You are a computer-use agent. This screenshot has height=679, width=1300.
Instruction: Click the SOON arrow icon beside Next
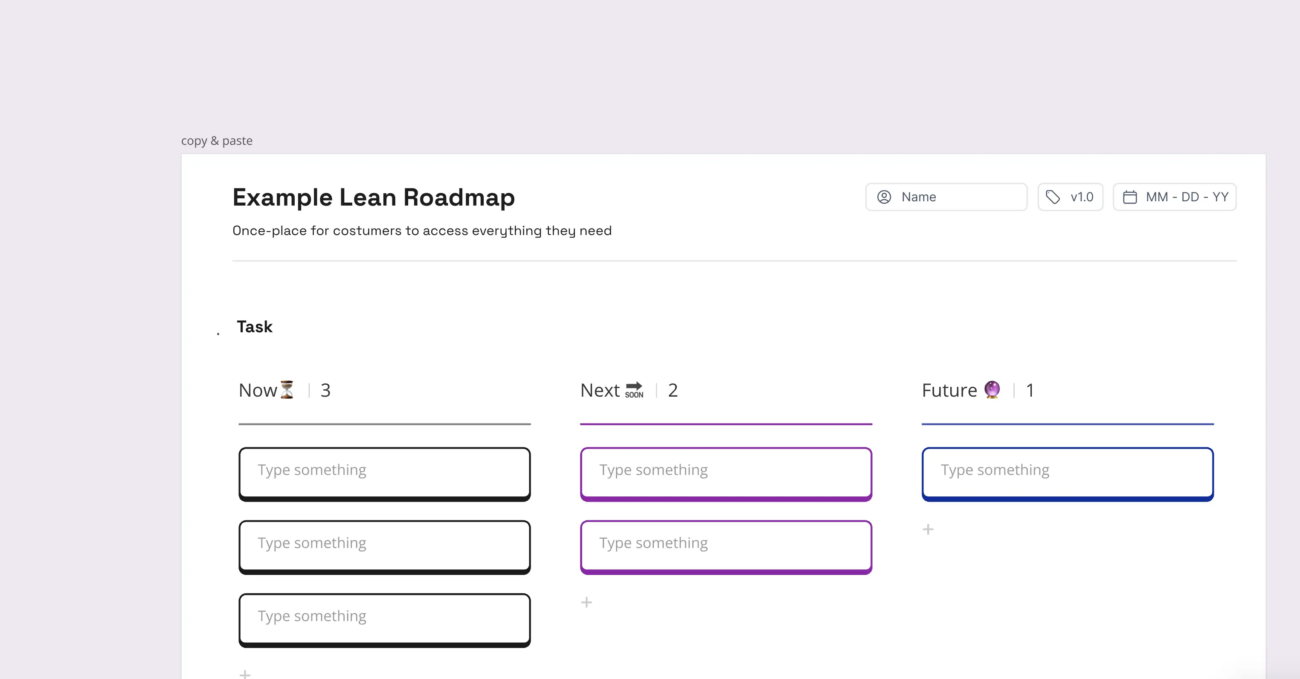[x=634, y=390]
